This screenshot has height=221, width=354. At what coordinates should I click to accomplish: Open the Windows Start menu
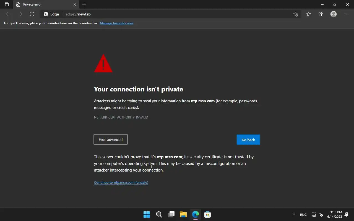[147, 214]
